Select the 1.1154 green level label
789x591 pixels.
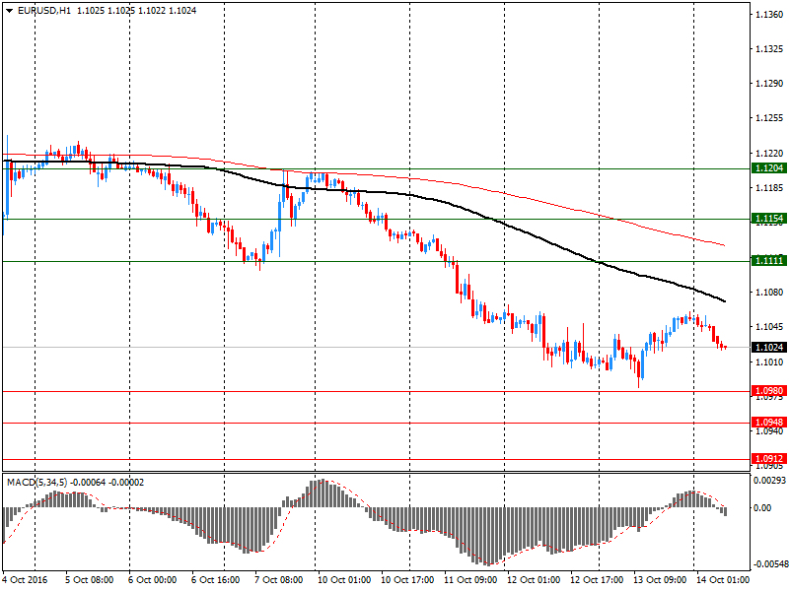pos(769,218)
